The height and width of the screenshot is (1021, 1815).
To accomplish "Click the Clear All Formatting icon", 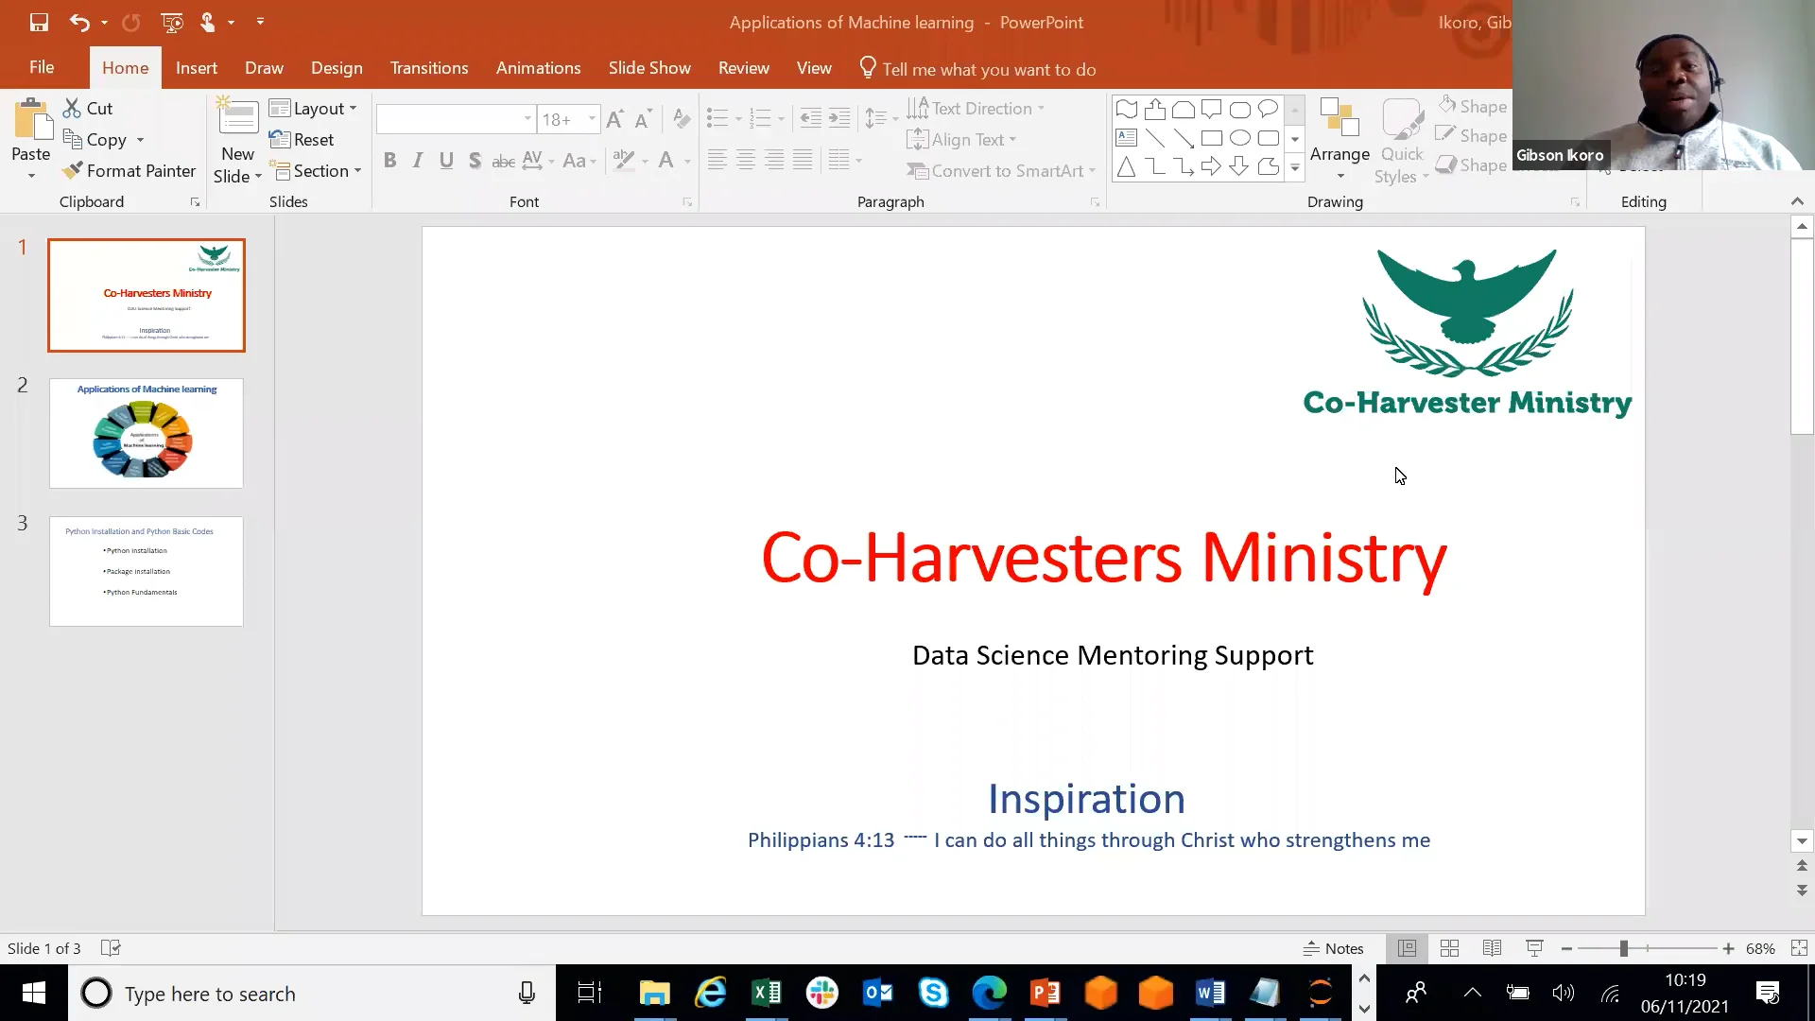I will pos(682,119).
